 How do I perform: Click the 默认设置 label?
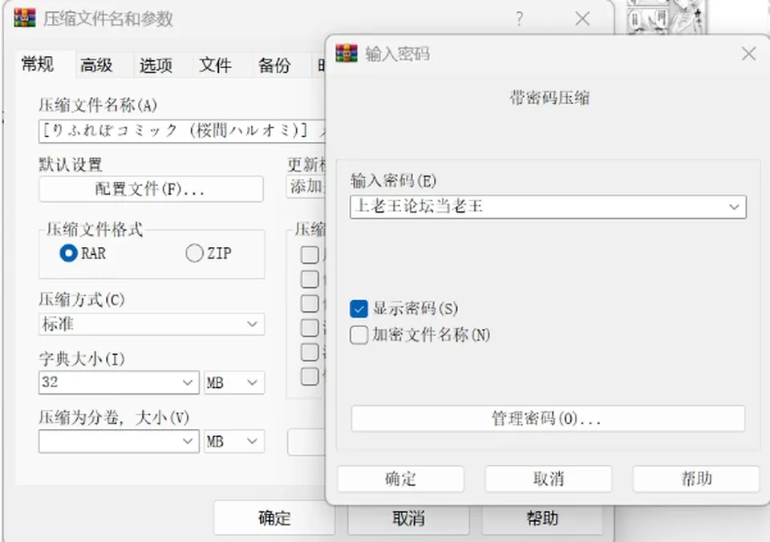tap(71, 164)
